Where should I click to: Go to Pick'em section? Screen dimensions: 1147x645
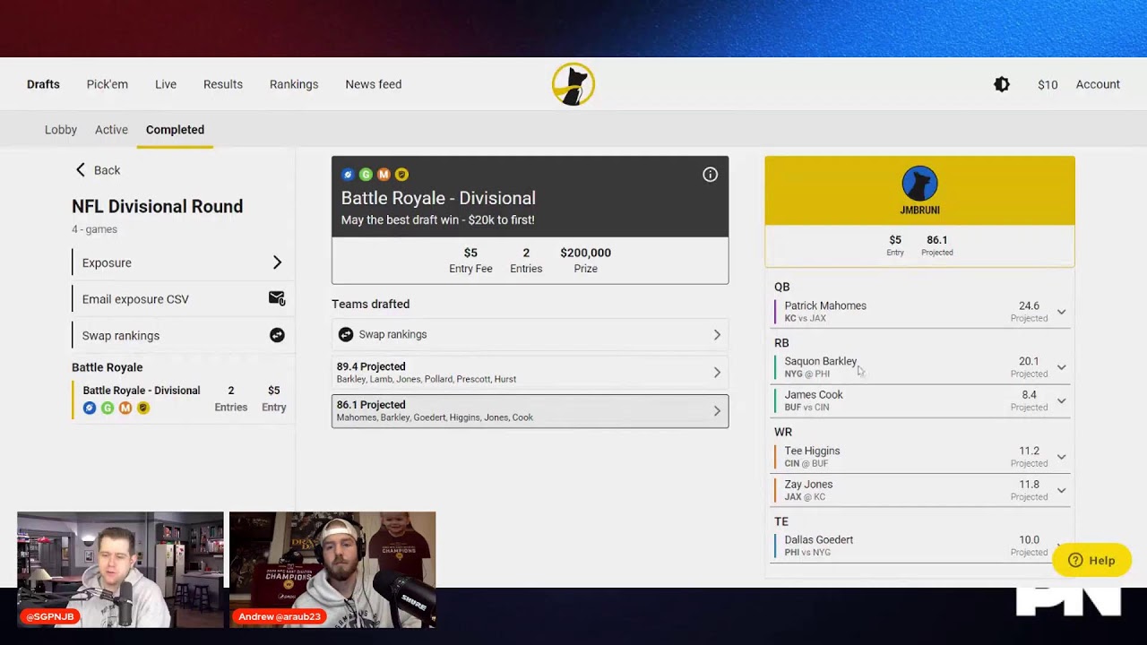(108, 84)
